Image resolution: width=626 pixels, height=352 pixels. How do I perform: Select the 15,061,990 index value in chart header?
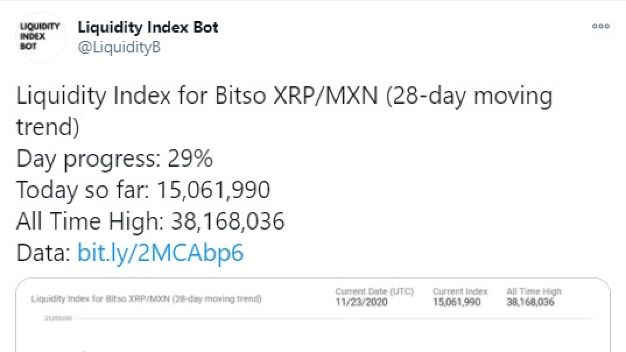pyautogui.click(x=457, y=302)
